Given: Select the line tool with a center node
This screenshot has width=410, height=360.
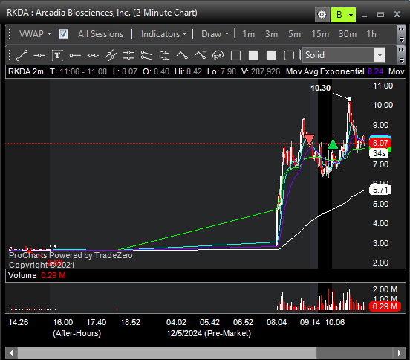Looking at the screenshot, I should [39, 55].
